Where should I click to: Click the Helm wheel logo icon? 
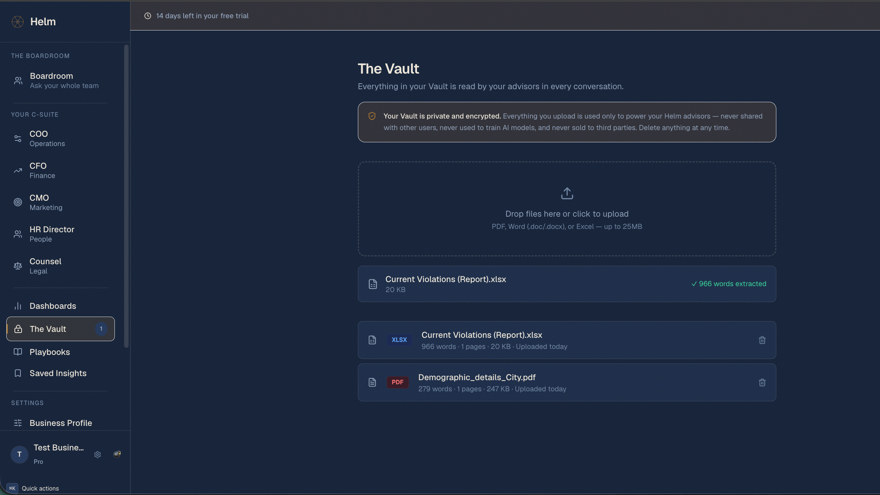pyautogui.click(x=17, y=22)
